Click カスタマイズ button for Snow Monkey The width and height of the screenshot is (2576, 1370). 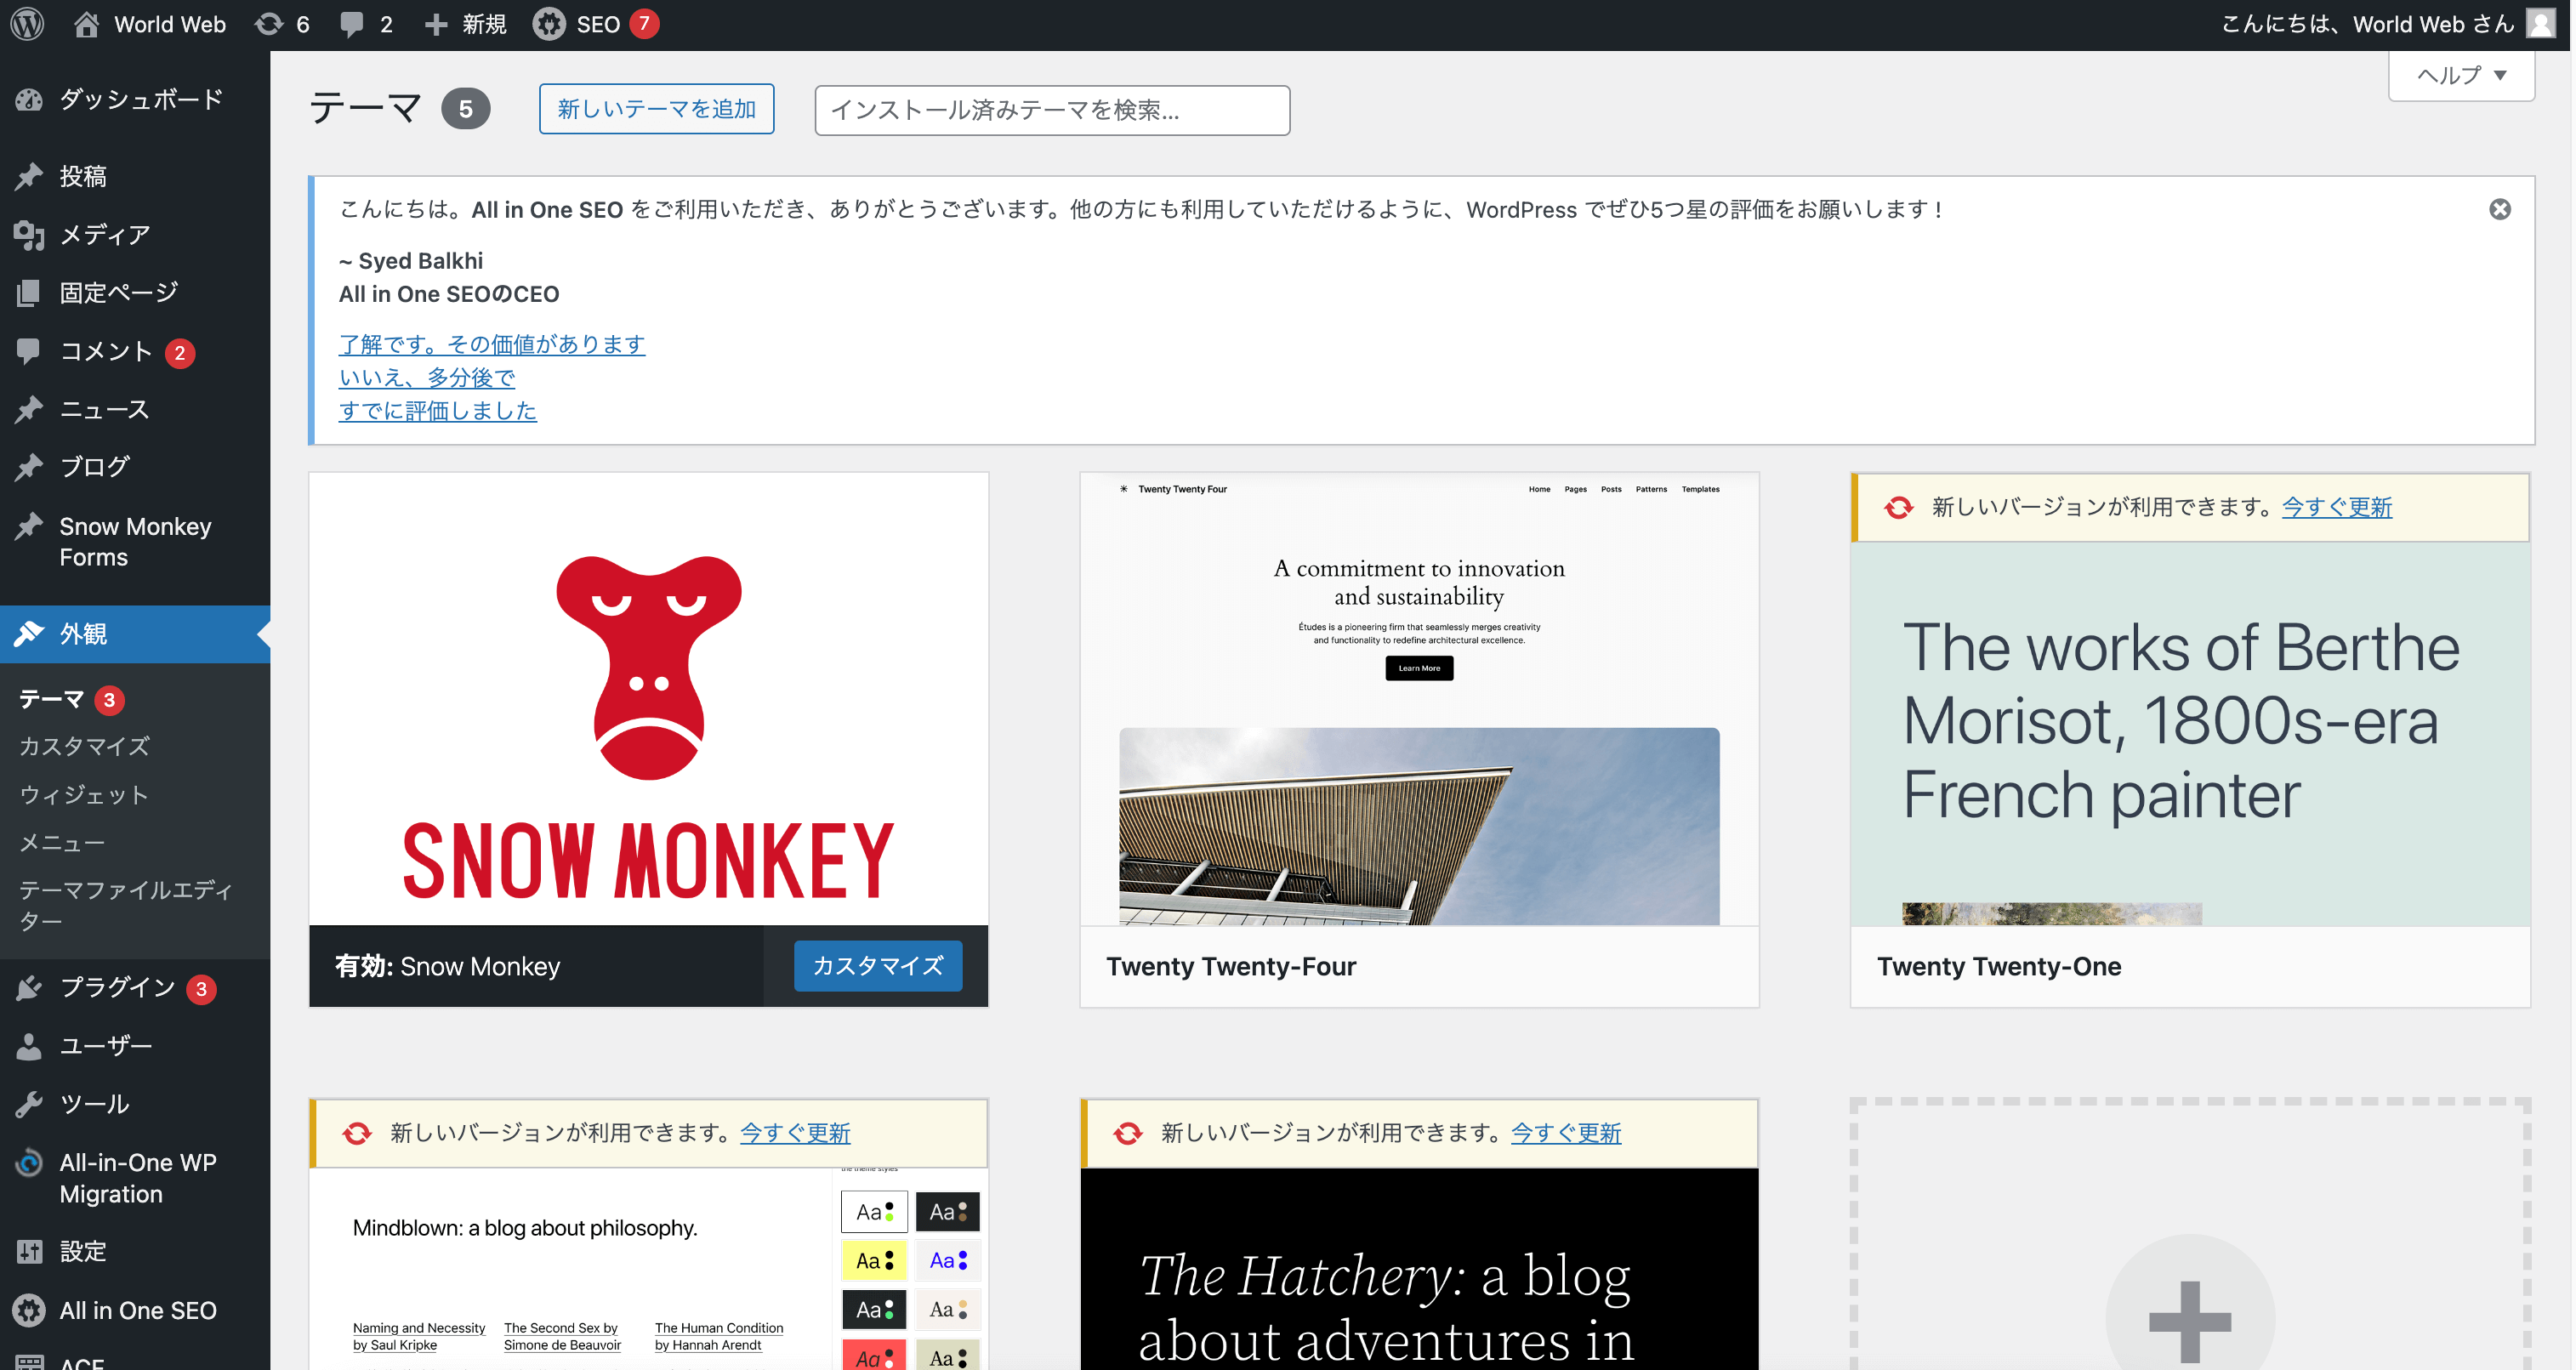coord(879,968)
